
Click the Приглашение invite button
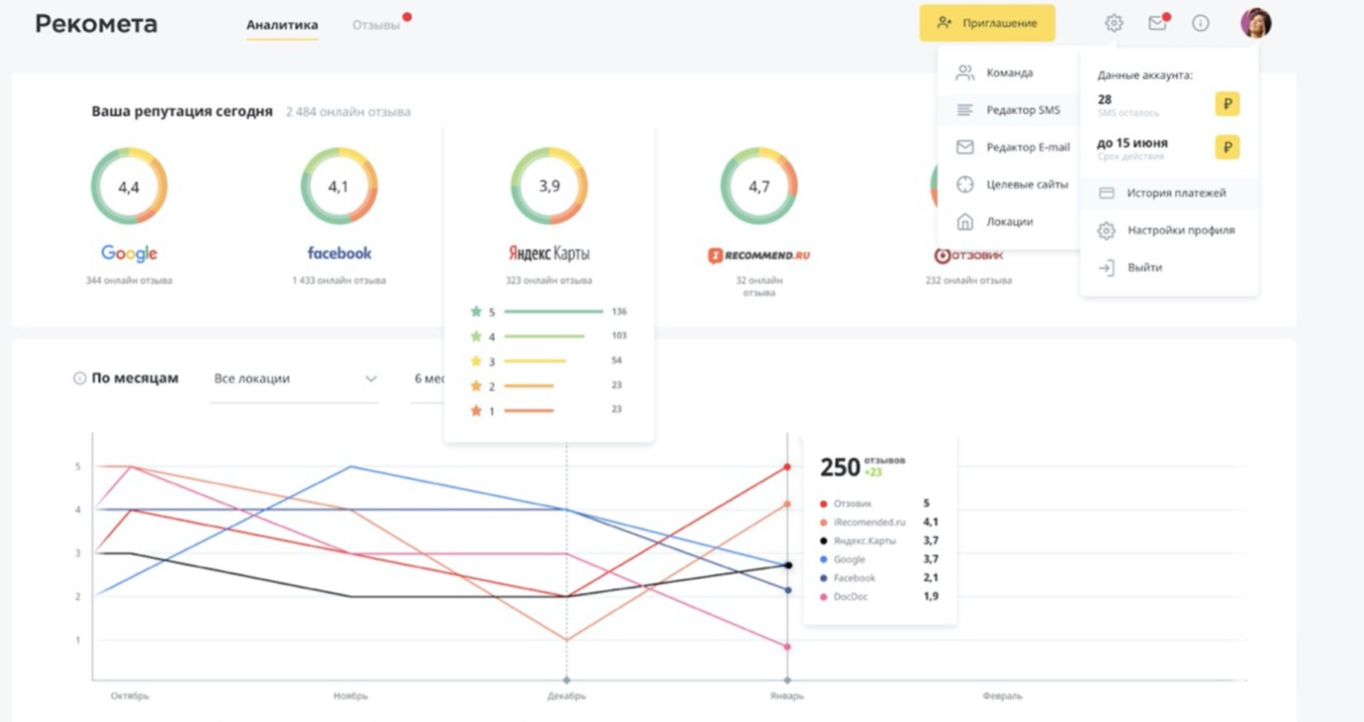pos(987,23)
